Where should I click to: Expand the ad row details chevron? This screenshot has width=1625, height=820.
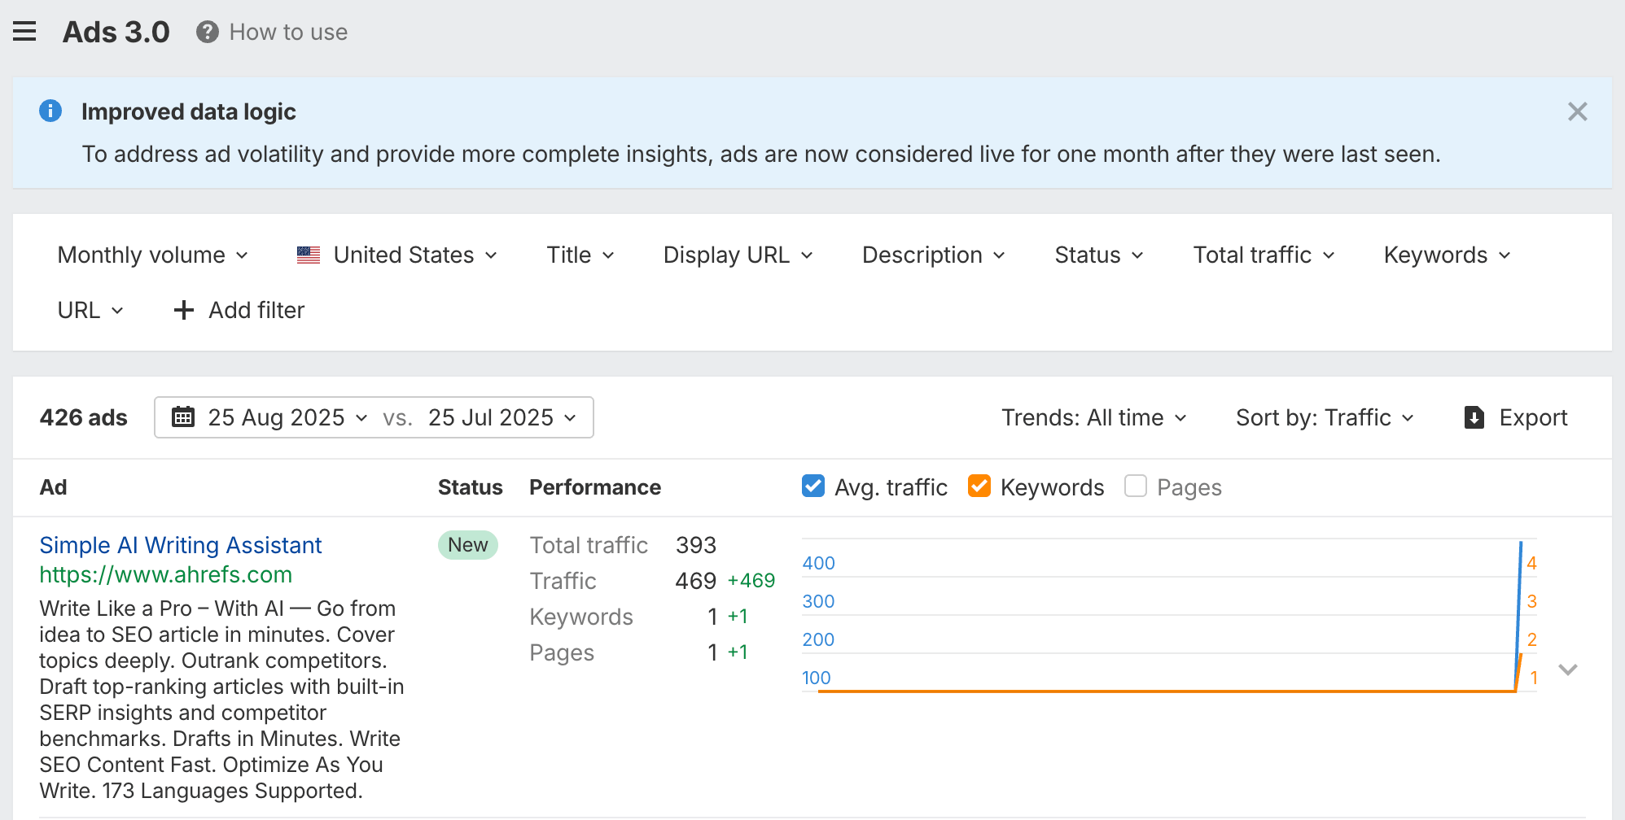tap(1568, 670)
